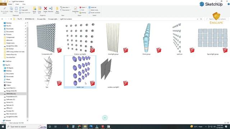Click Enscape Data in the address path
The height and width of the screenshot is (129, 230).
point(41,19)
